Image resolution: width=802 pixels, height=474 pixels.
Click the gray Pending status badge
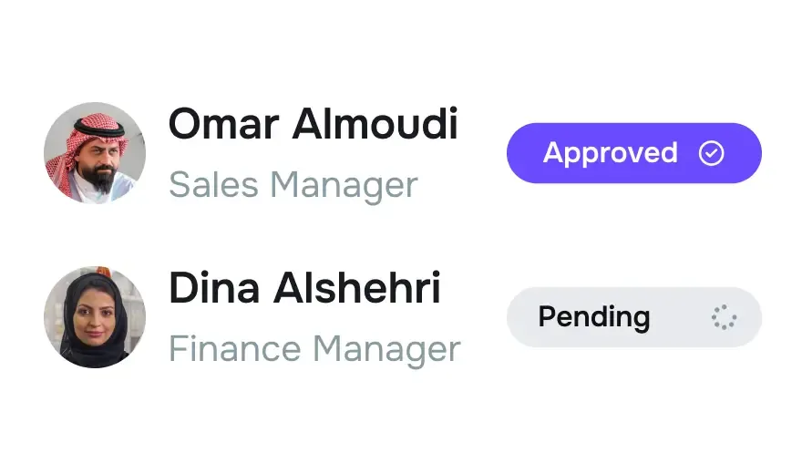pyautogui.click(x=633, y=317)
